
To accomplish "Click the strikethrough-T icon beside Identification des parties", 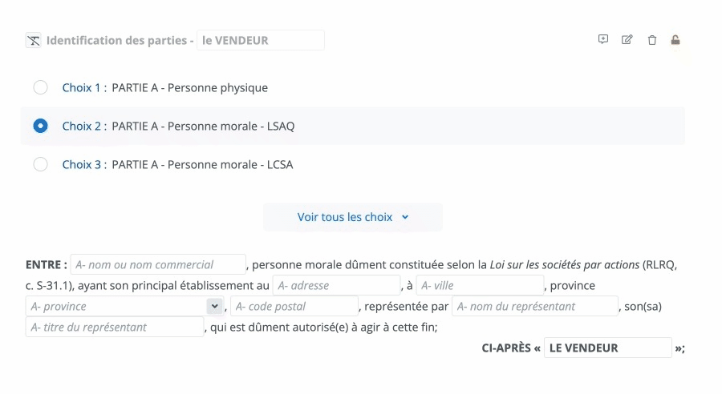I will coord(33,41).
